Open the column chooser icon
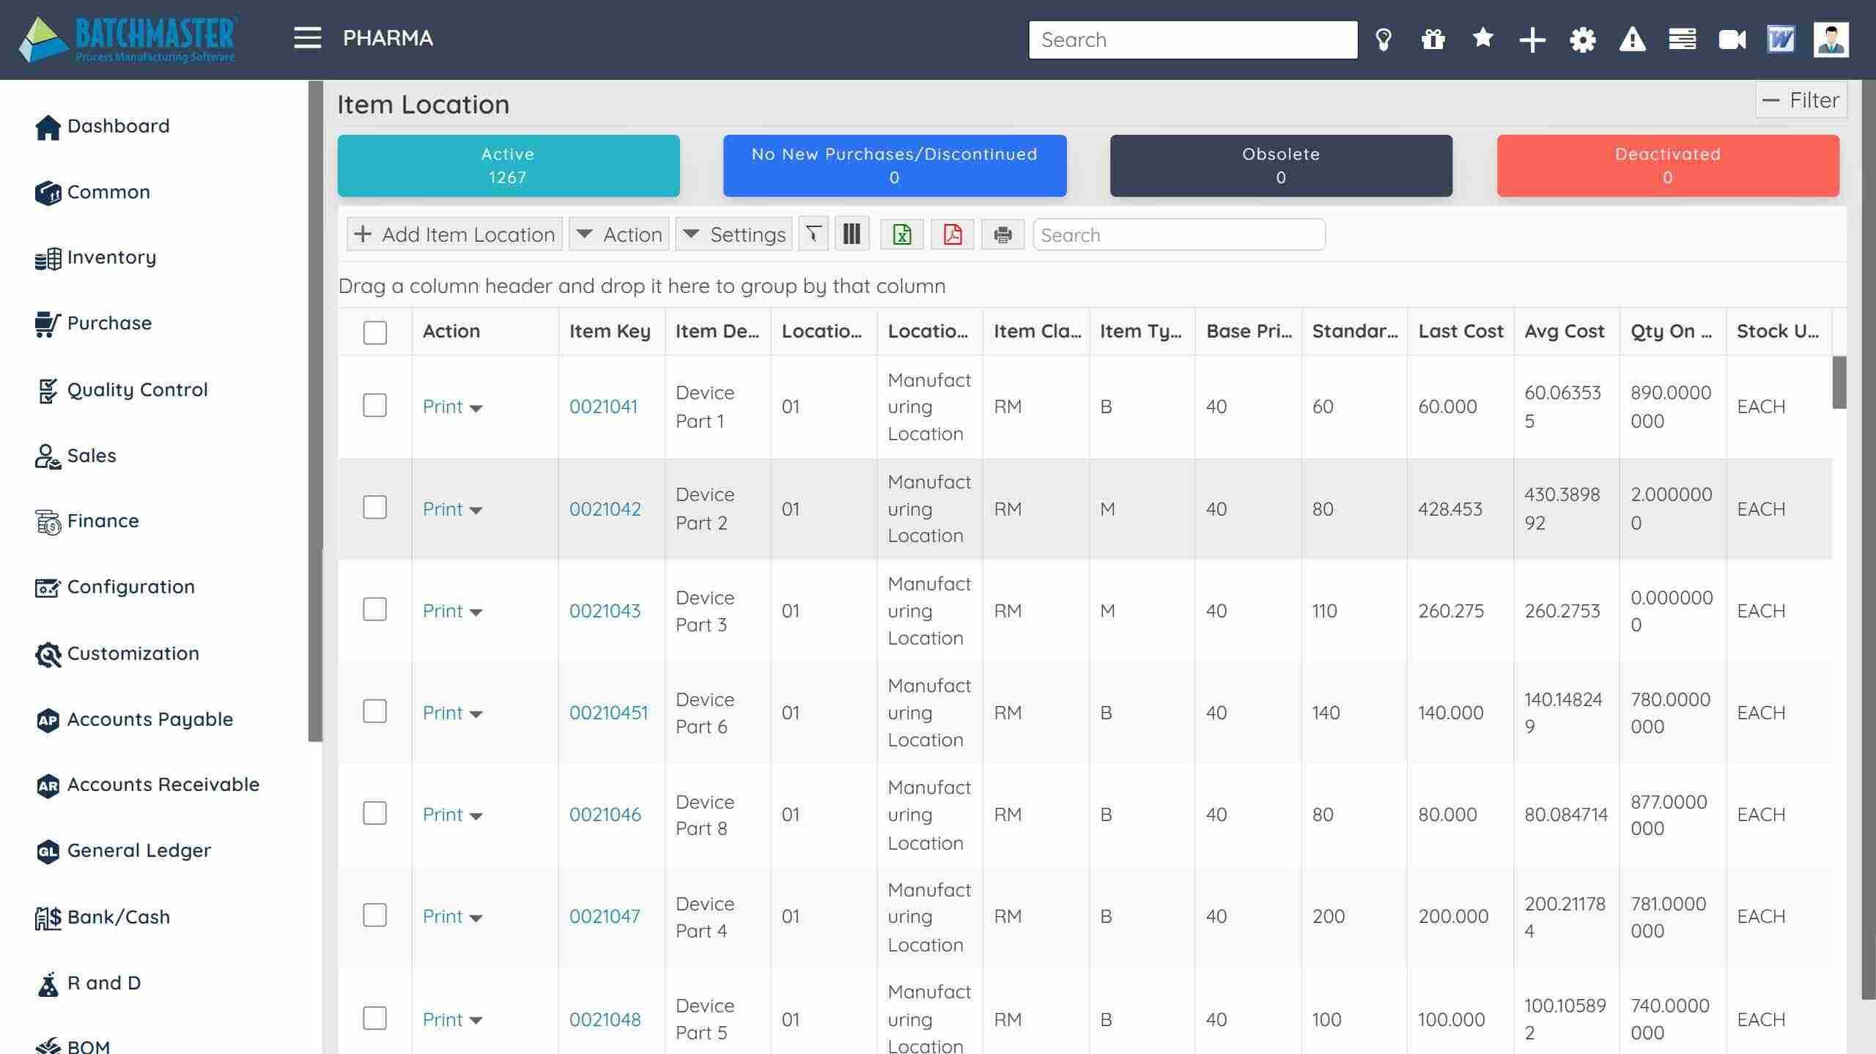The image size is (1876, 1054). coord(852,234)
